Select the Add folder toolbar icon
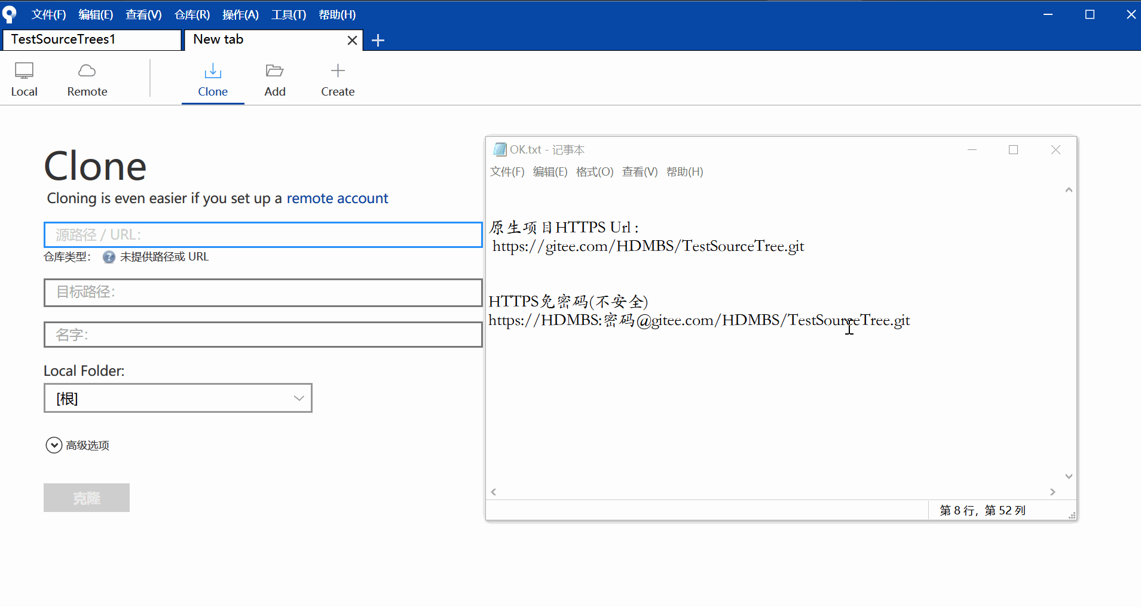This screenshot has width=1141, height=607. click(275, 71)
